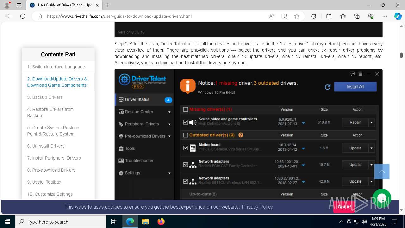Viewport: 405px width, 228px height.
Task: Add page to favorites star
Action: (x=297, y=16)
